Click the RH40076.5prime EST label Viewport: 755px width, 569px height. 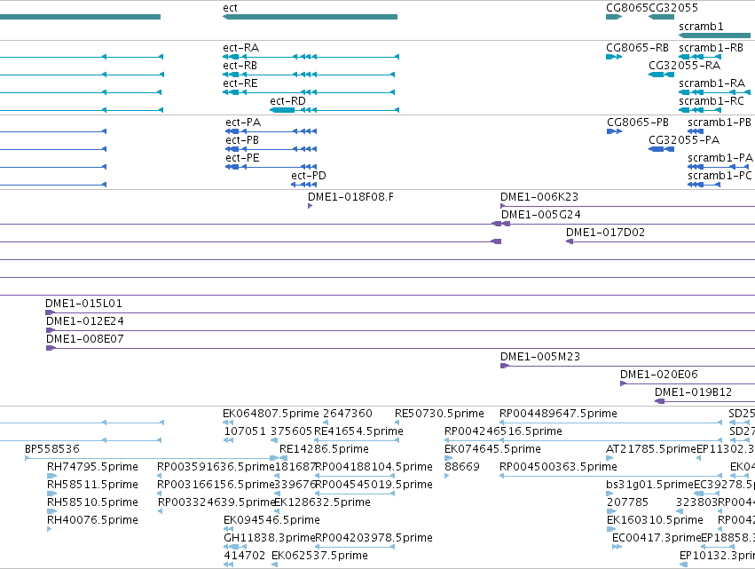[x=92, y=521]
